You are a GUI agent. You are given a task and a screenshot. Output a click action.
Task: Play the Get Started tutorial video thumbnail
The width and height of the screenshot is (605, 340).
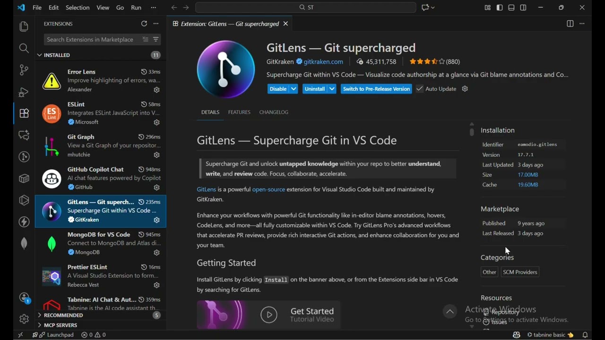(269, 315)
